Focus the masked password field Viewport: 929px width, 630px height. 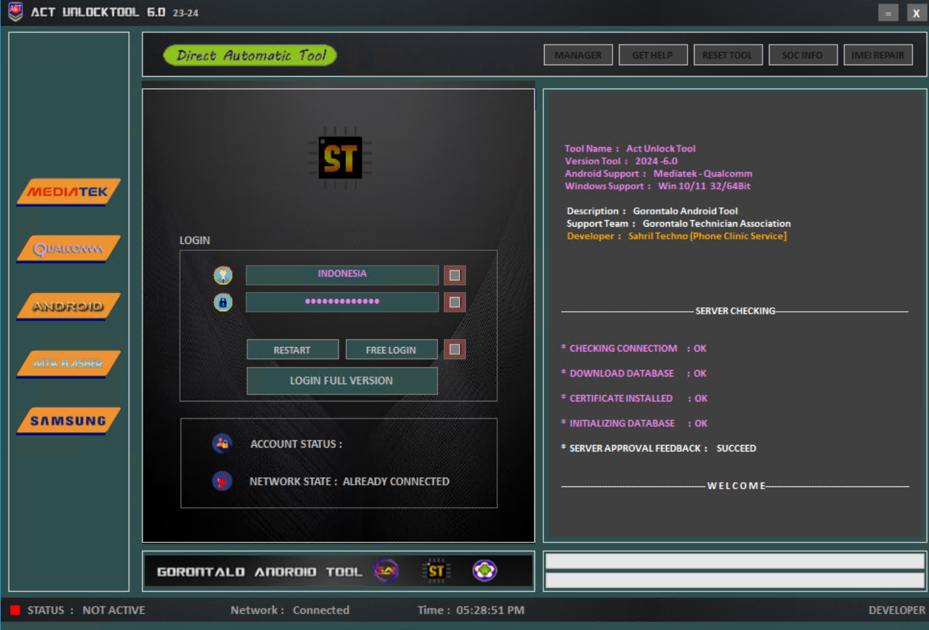[x=342, y=302]
